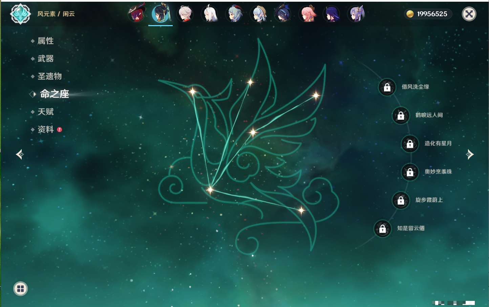The width and height of the screenshot is (489, 307).
Task: Pick the lavender twin-bun character avatar
Action: [x=356, y=14]
